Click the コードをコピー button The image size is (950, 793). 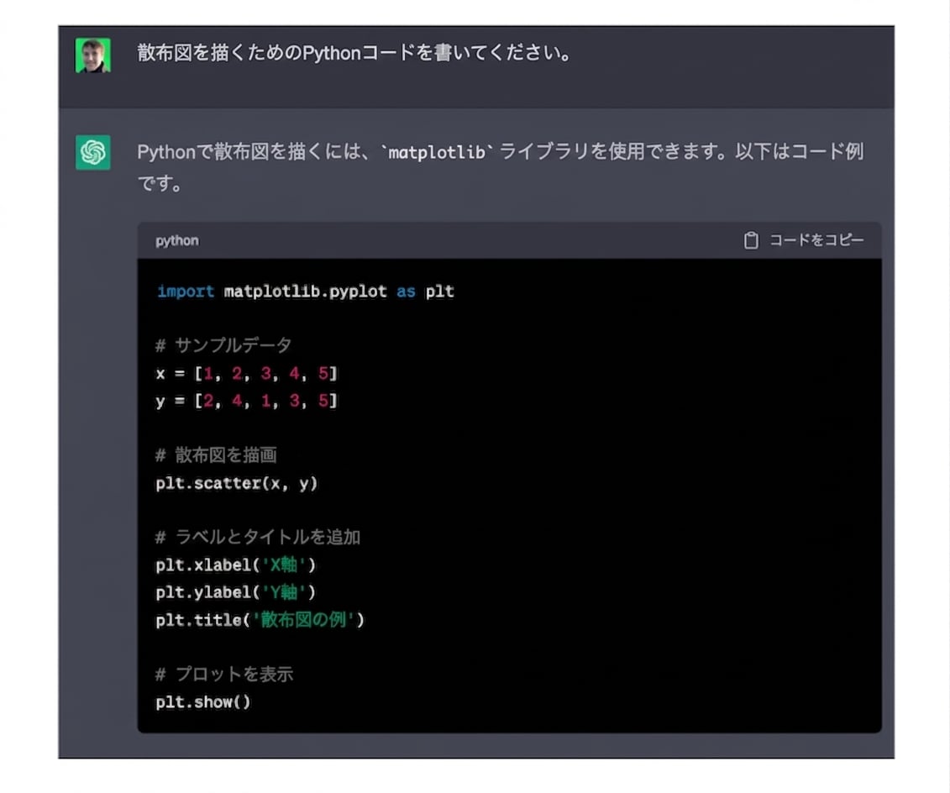803,240
